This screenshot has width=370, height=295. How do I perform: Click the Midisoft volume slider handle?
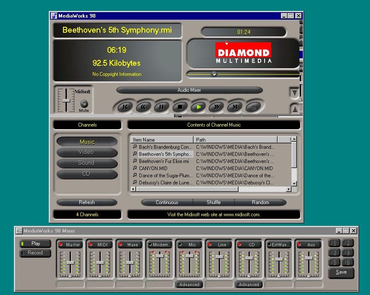click(x=66, y=101)
